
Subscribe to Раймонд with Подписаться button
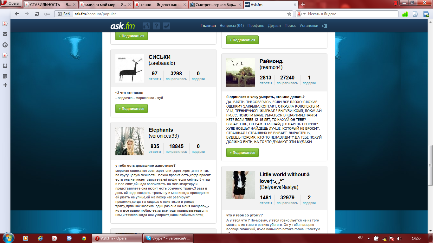(242, 153)
